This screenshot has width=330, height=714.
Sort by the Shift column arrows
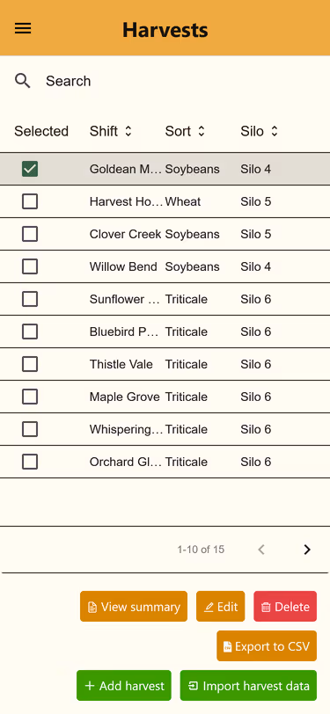[x=128, y=131]
